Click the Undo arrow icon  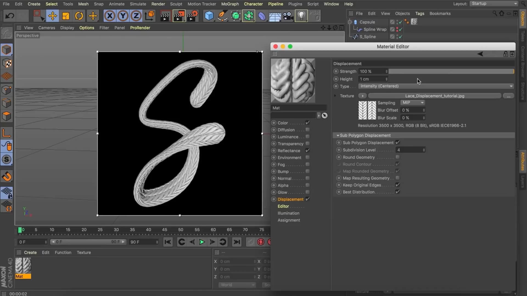pyautogui.click(x=10, y=16)
